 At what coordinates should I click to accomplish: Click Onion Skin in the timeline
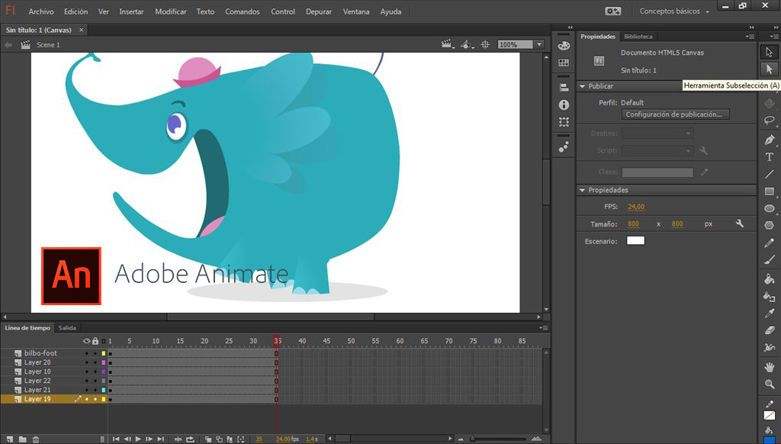[x=208, y=439]
